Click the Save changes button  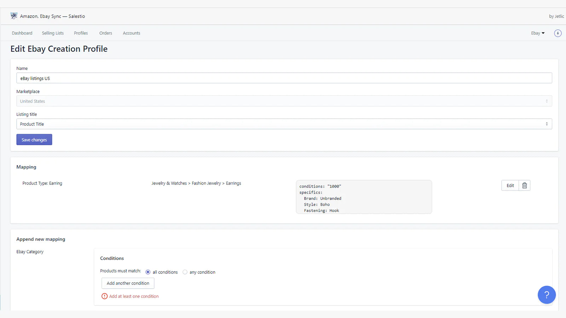tap(34, 139)
